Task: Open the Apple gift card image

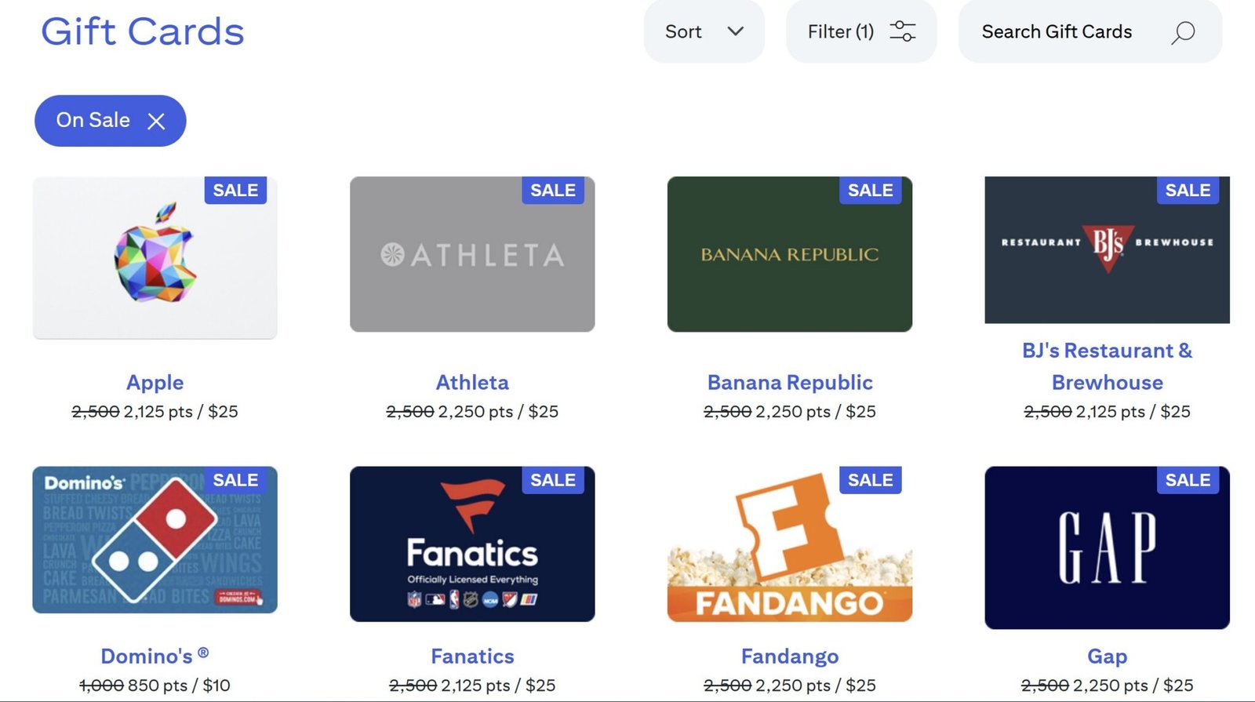Action: pyautogui.click(x=155, y=259)
